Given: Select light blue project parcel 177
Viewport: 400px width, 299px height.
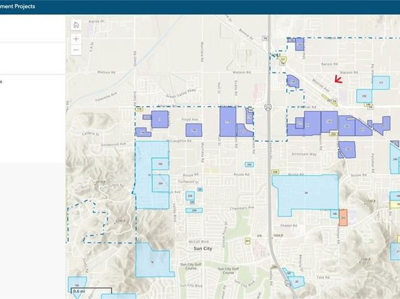Looking at the screenshot, I should (x=381, y=83).
